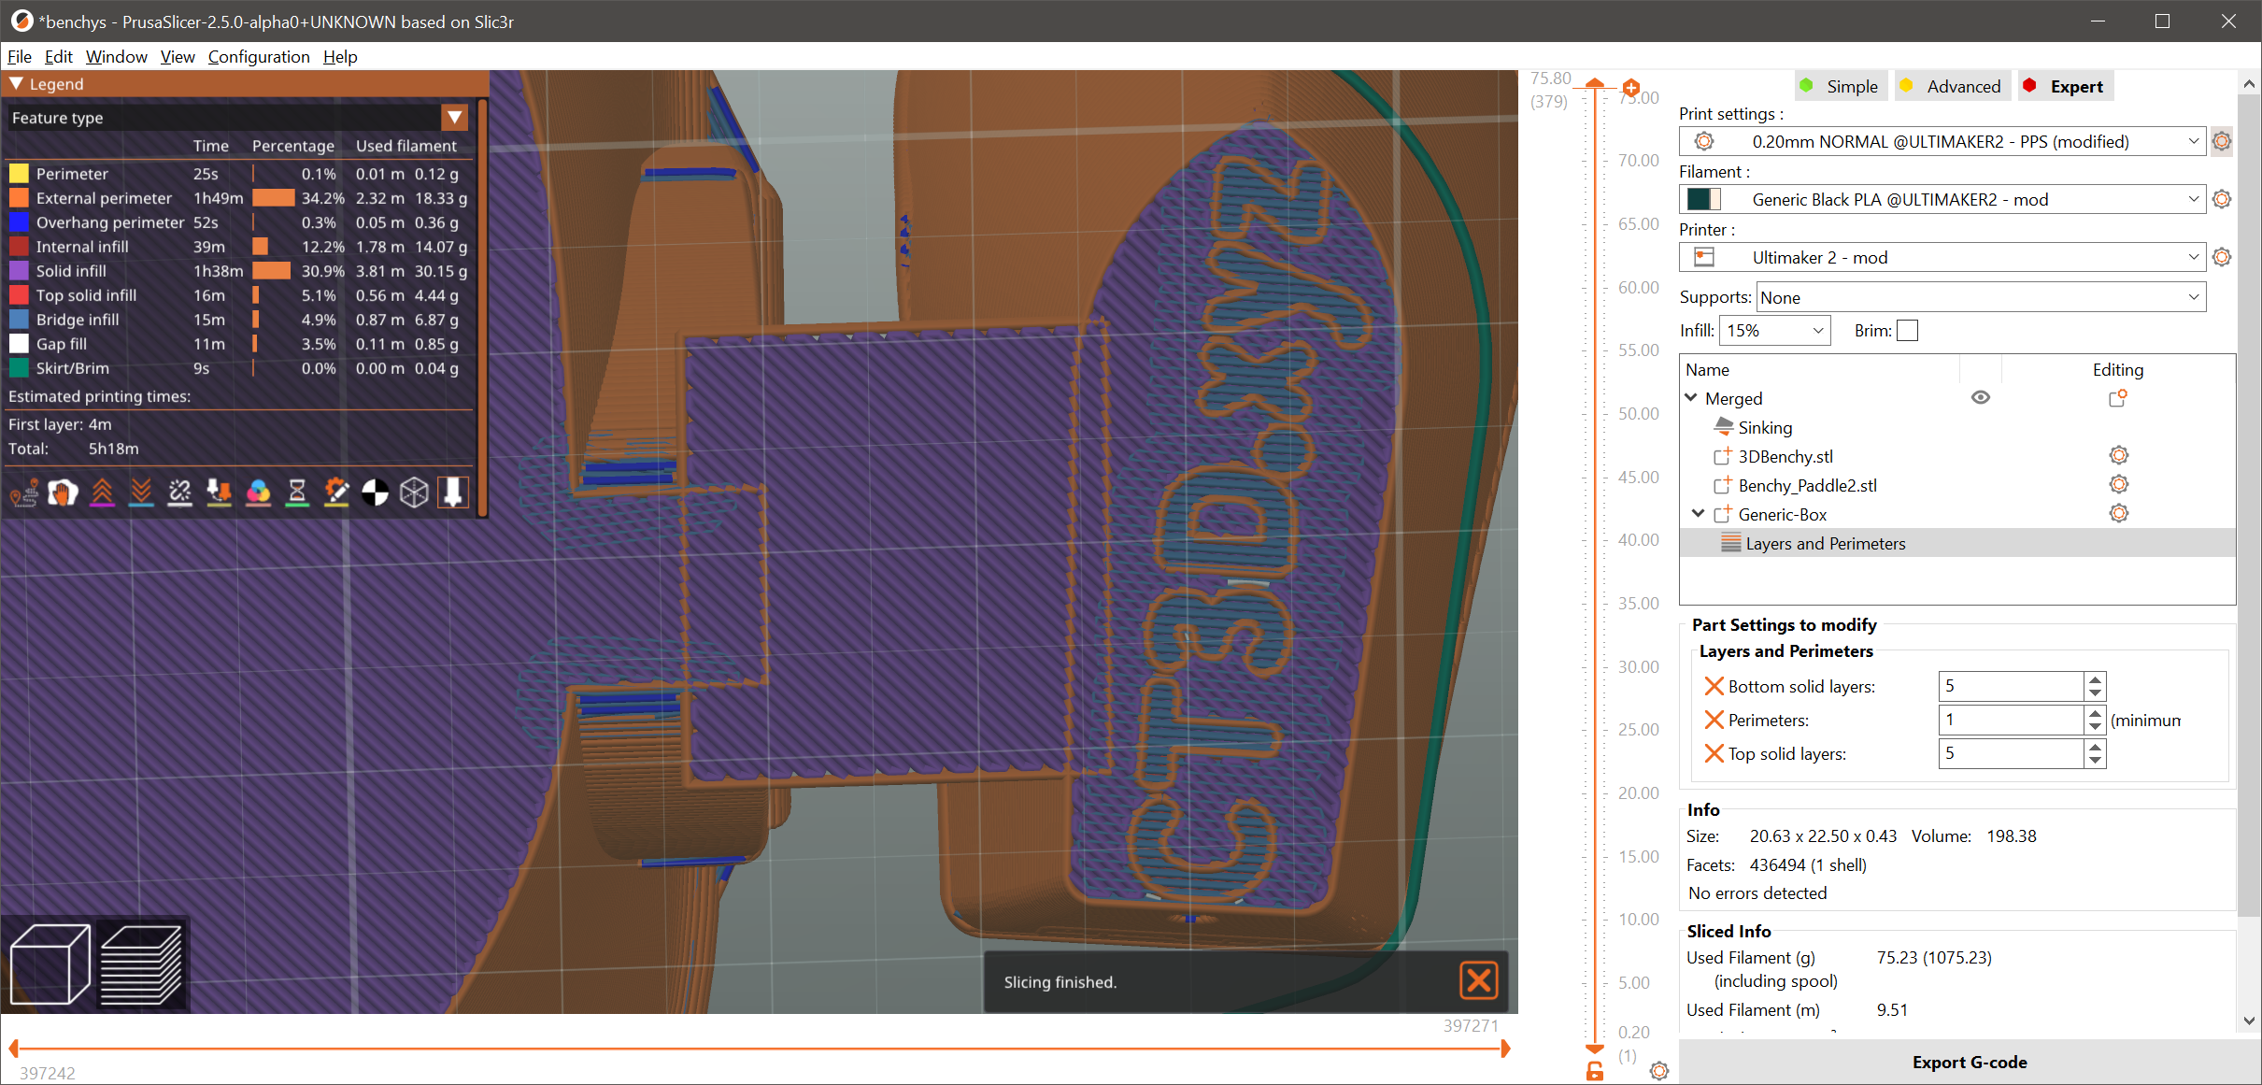Image resolution: width=2262 pixels, height=1085 pixels.
Task: Collapse the Generic-Box tree item
Action: (1698, 514)
